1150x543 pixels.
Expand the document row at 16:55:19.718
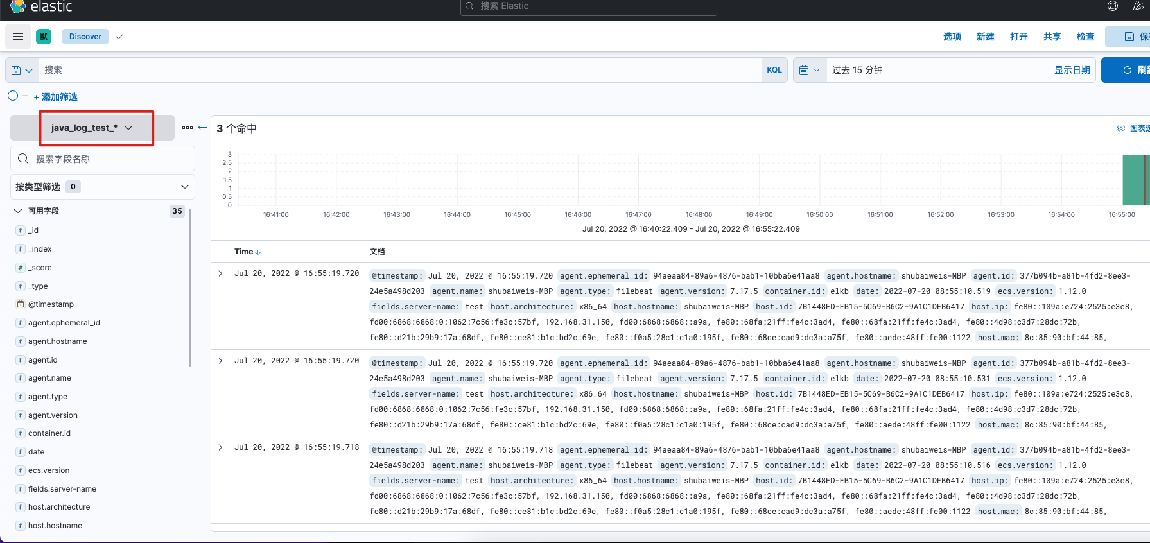click(220, 447)
